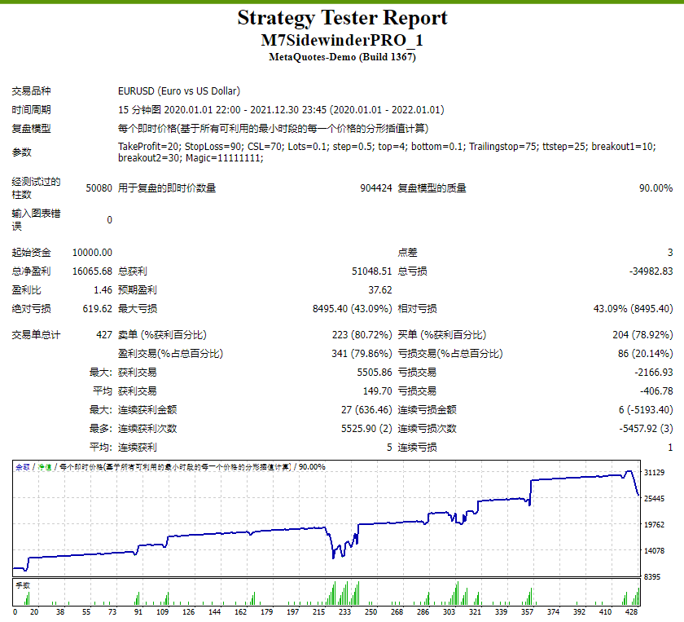
Task: Click the lots volume bar chart
Action: [327, 593]
